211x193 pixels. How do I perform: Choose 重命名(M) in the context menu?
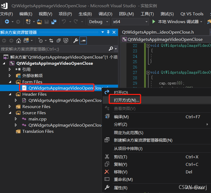(x=157, y=179)
